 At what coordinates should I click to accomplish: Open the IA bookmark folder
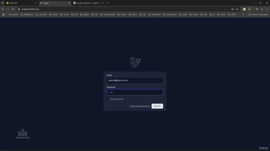[x=212, y=15]
